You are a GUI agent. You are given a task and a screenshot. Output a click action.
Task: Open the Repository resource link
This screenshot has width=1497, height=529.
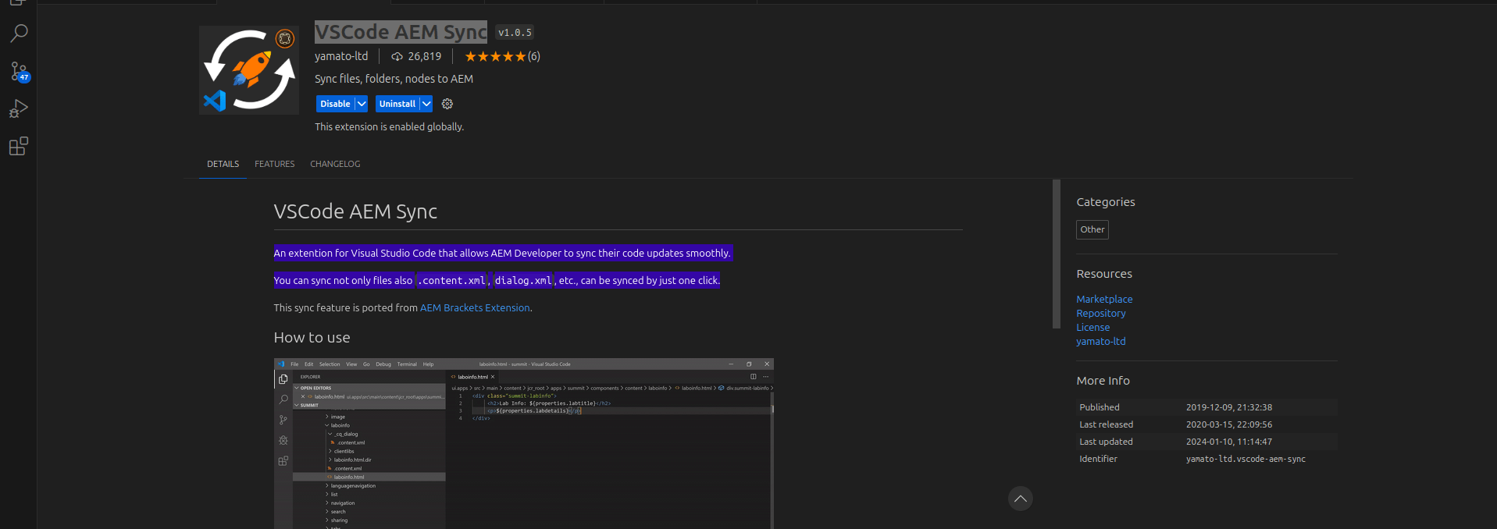click(x=1101, y=313)
